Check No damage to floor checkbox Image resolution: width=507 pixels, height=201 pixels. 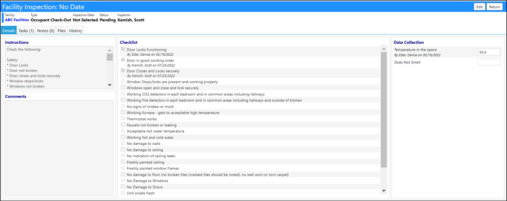tap(123, 174)
